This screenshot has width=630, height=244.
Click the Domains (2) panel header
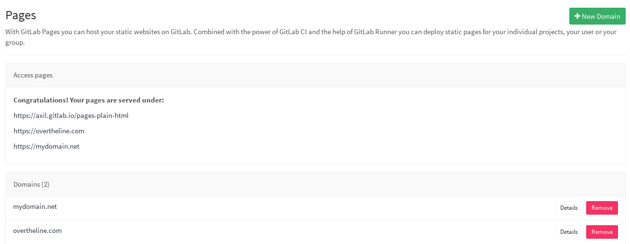coord(31,184)
